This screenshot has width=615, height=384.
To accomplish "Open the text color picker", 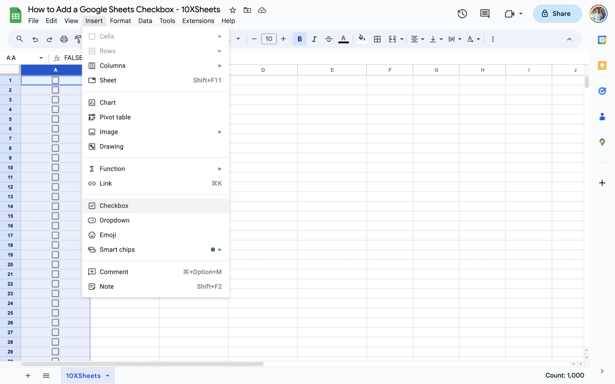I will pos(344,39).
